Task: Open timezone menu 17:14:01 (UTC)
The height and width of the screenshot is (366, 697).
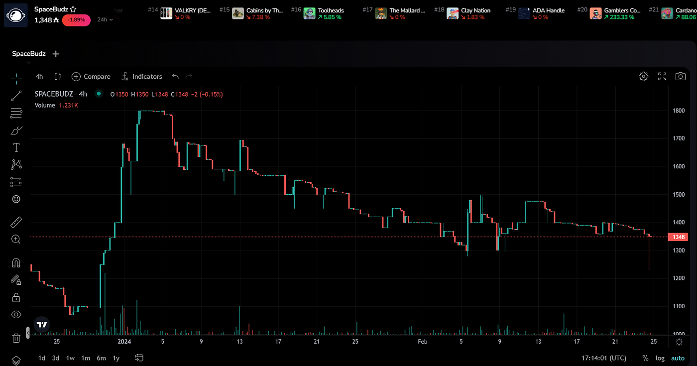Action: (604, 358)
